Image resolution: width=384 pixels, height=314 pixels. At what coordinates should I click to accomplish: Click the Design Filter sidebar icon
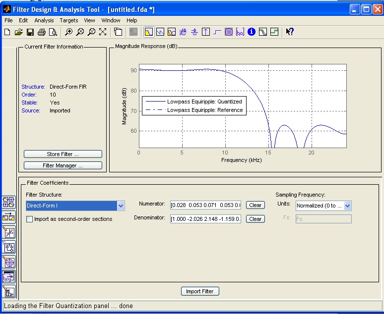tap(9, 291)
